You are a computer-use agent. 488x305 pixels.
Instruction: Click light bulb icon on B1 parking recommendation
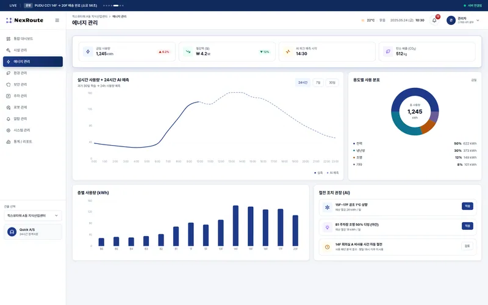pyautogui.click(x=327, y=227)
